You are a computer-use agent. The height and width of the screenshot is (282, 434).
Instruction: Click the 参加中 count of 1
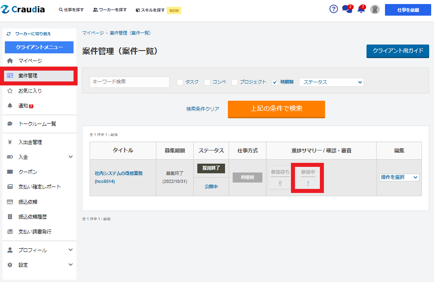pyautogui.click(x=308, y=183)
